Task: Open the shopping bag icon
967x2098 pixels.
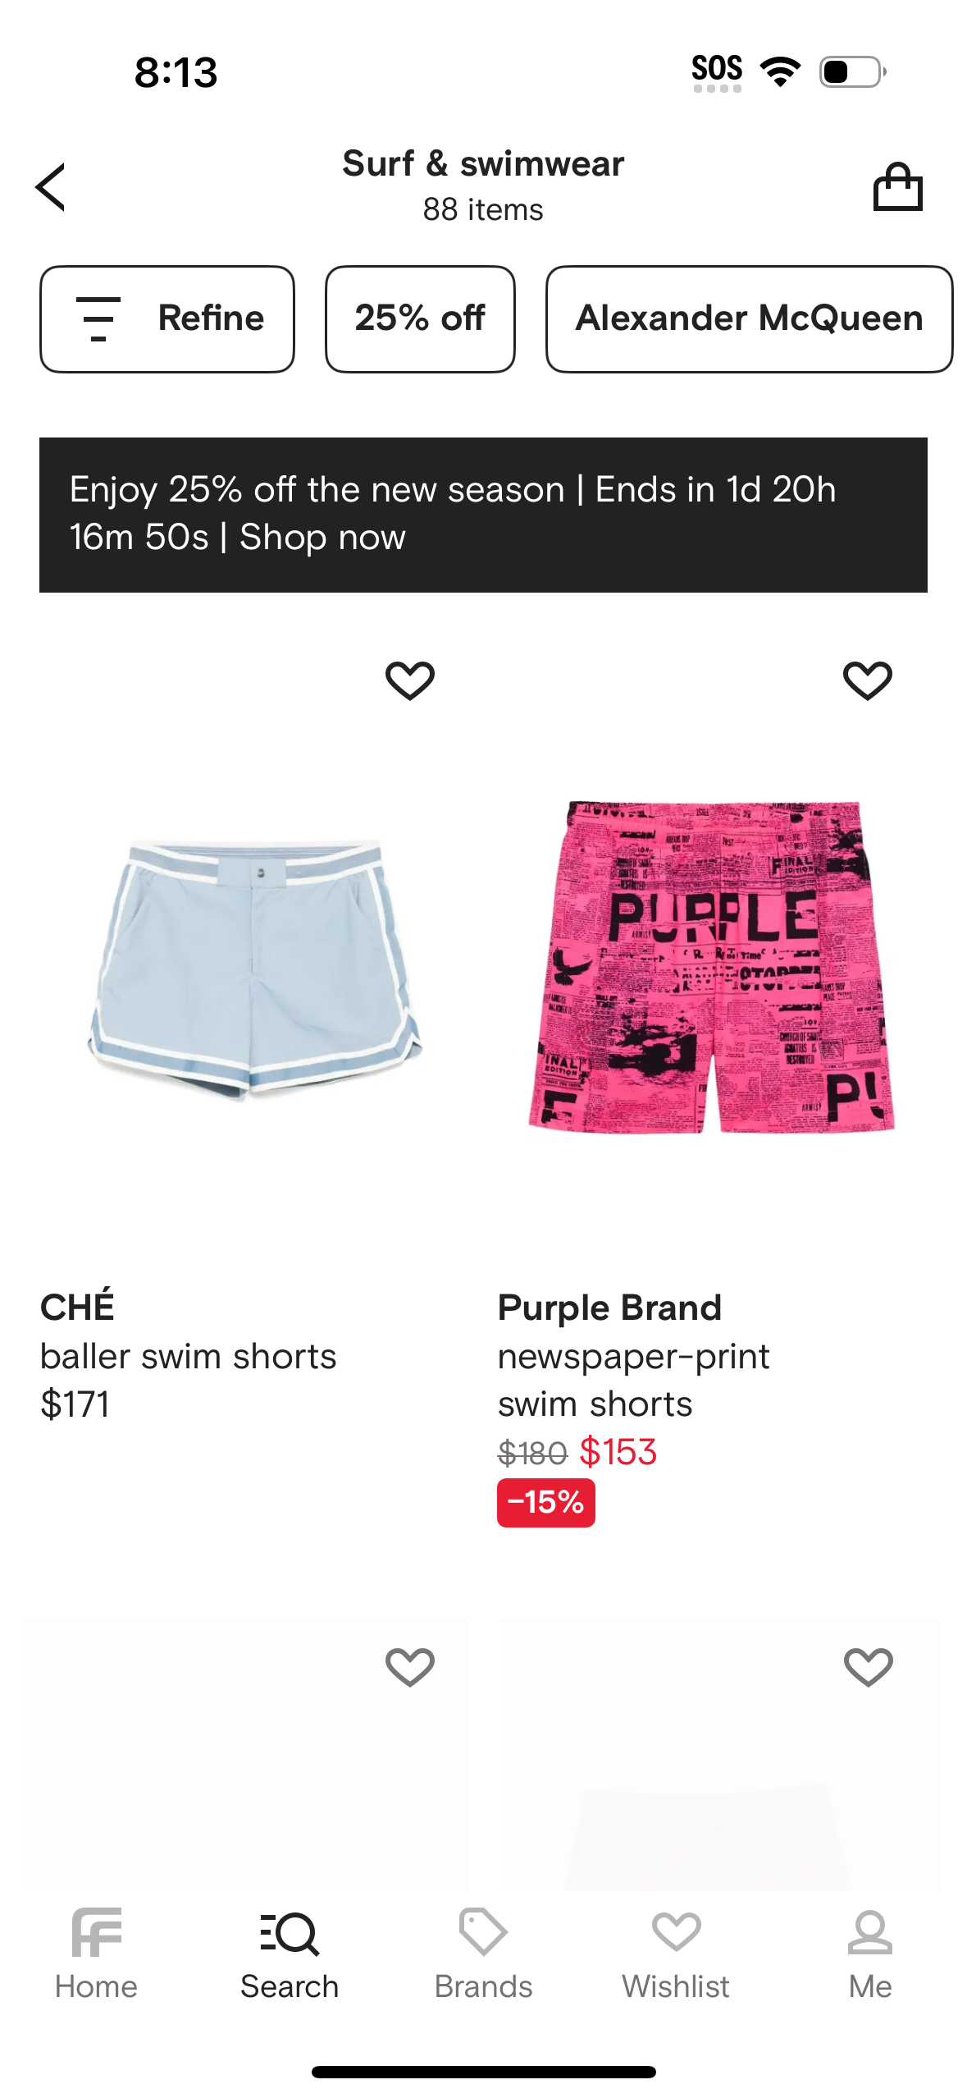Action: tap(897, 187)
